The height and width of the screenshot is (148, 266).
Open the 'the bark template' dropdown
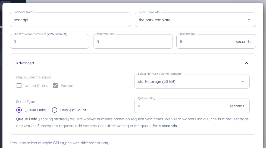tap(190, 20)
